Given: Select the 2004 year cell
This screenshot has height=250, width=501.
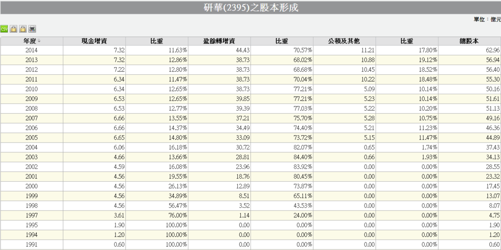Looking at the screenshot, I should tap(32, 147).
